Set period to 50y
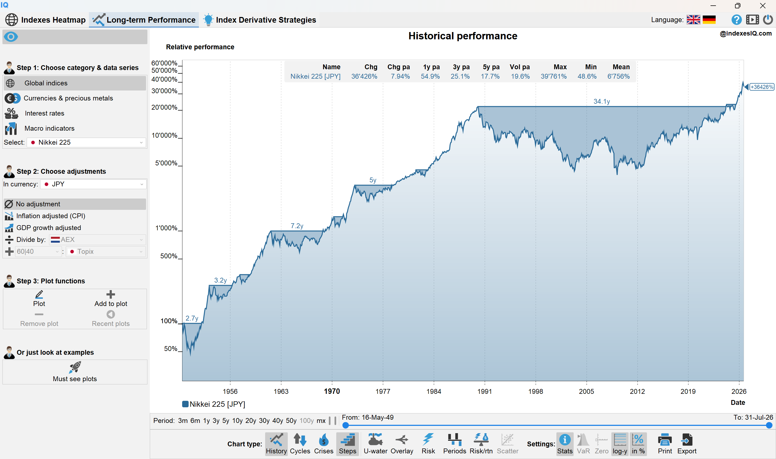The width and height of the screenshot is (776, 459). [x=291, y=421]
